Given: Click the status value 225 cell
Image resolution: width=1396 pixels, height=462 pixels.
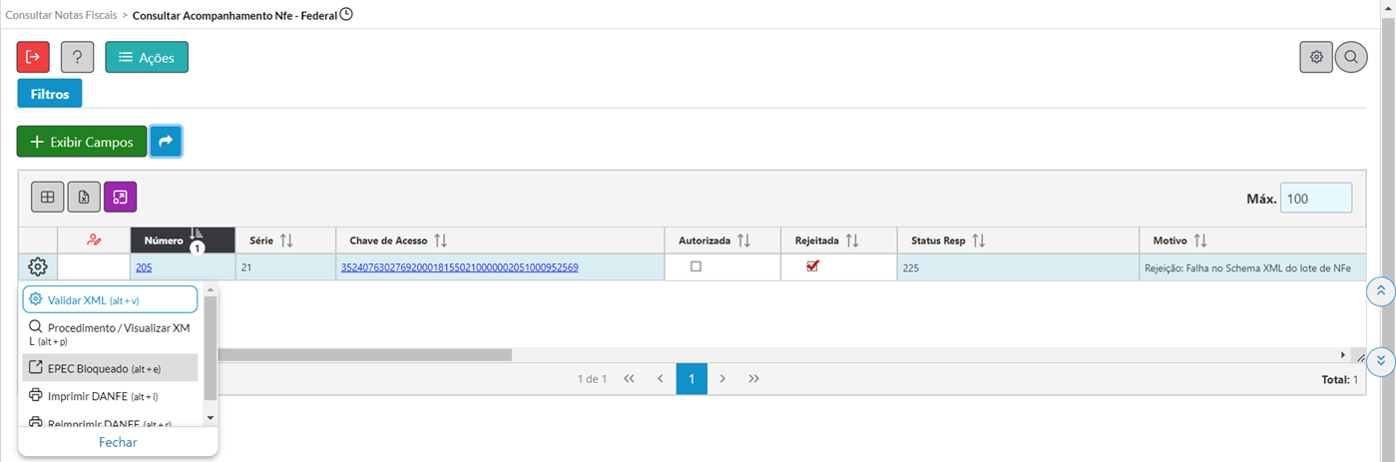Looking at the screenshot, I should point(1018,267).
